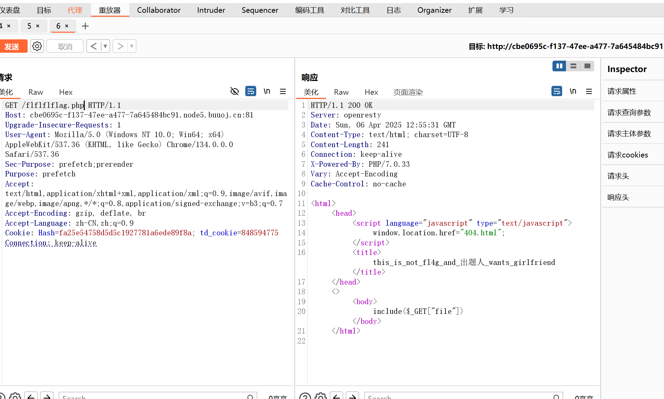
Task: Select top-bottom split layout icon
Action: [x=573, y=66]
